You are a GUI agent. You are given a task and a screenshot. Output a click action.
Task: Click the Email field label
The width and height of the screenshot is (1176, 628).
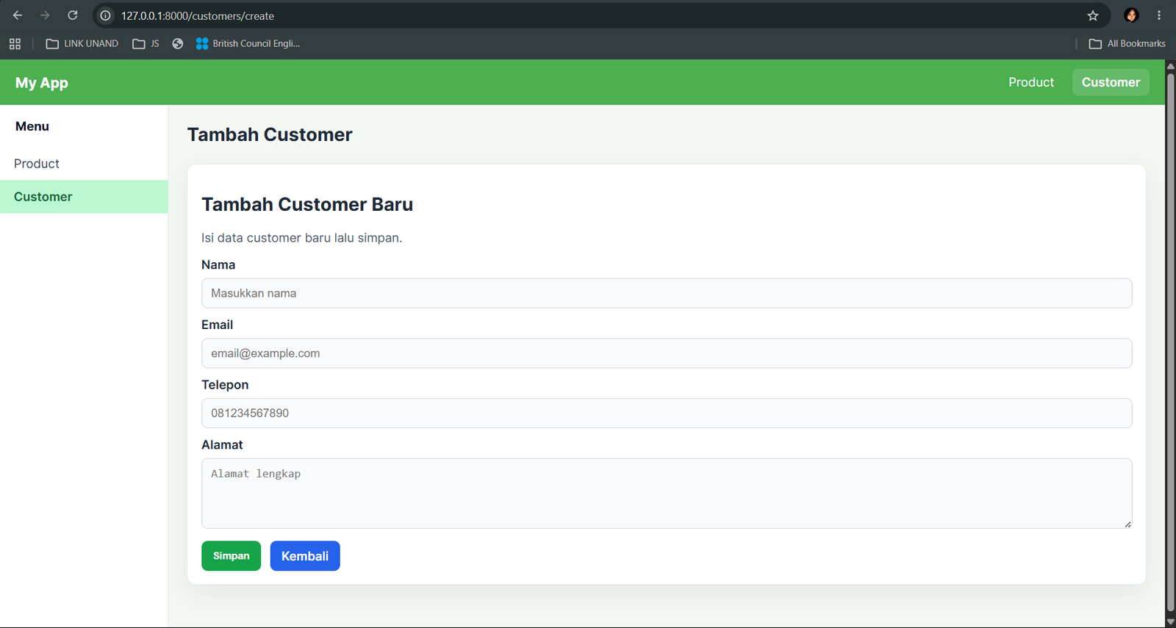point(217,325)
